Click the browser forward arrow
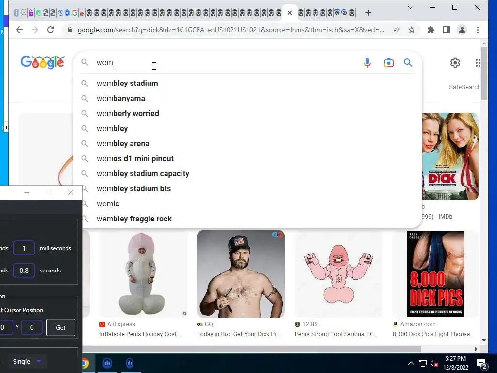The height and width of the screenshot is (373, 497). (35, 30)
